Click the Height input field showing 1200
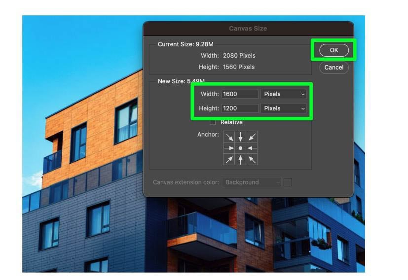408x280 pixels. 240,108
